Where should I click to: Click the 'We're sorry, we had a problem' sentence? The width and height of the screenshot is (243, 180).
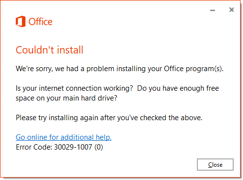point(119,69)
